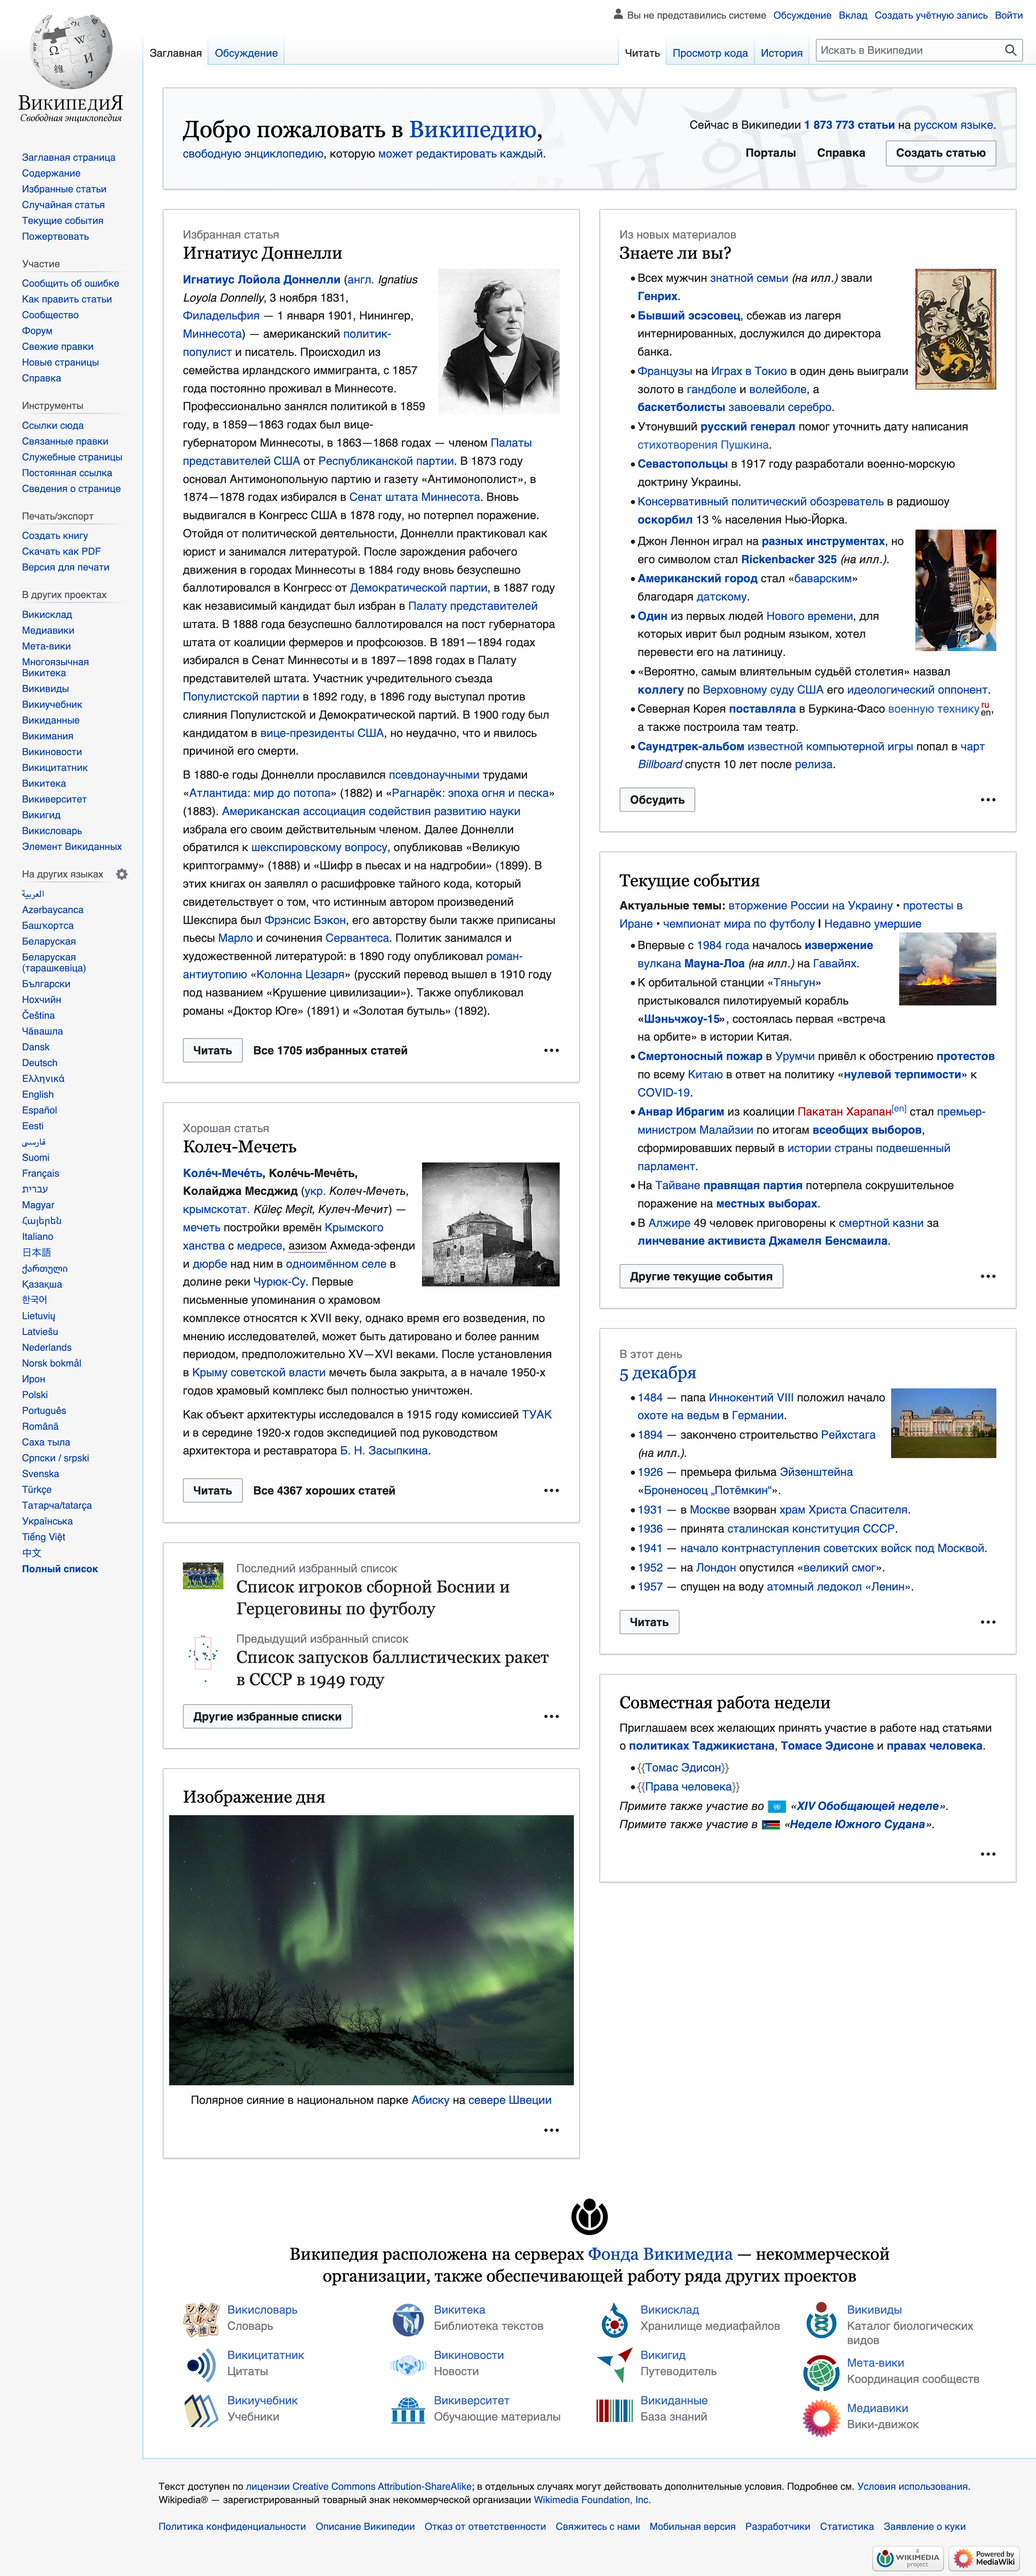Open the Ignatius Donnelly portrait photo
This screenshot has height=2576, width=1036.
[499, 341]
